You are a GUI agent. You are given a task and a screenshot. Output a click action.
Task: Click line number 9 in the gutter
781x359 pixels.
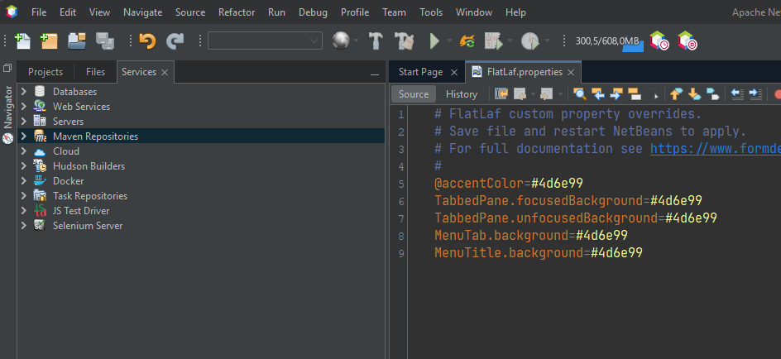coord(401,253)
